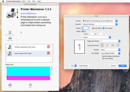The image size is (130, 92).
Task: Toggle the Two-Sided checkbox
Action: 103,28
